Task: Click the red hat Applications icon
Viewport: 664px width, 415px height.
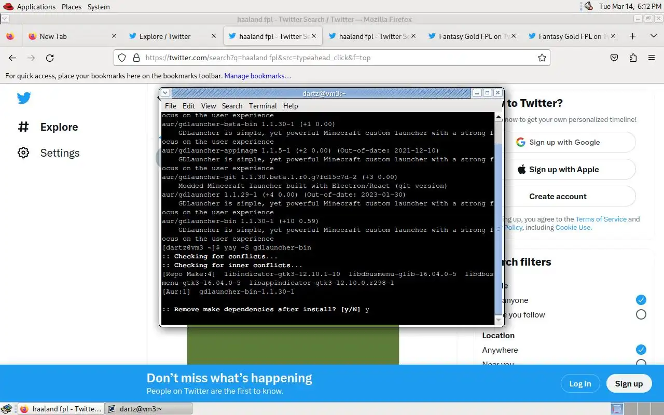Action: coord(8,6)
